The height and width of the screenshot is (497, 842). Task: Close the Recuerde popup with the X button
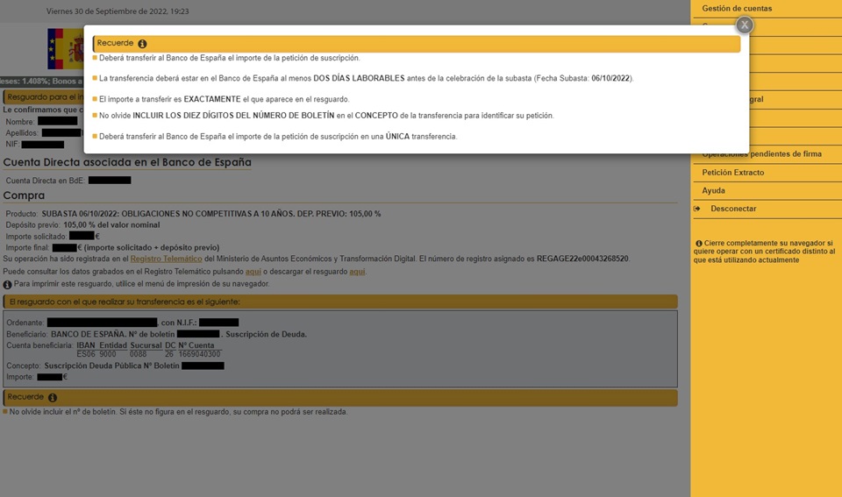(x=745, y=25)
